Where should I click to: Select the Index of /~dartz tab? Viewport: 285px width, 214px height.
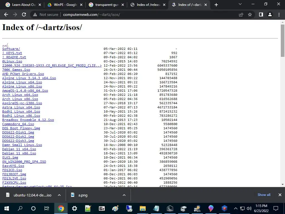(x=189, y=5)
